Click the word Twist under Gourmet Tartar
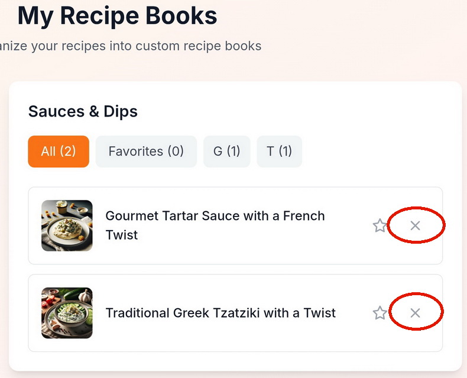 pos(122,235)
